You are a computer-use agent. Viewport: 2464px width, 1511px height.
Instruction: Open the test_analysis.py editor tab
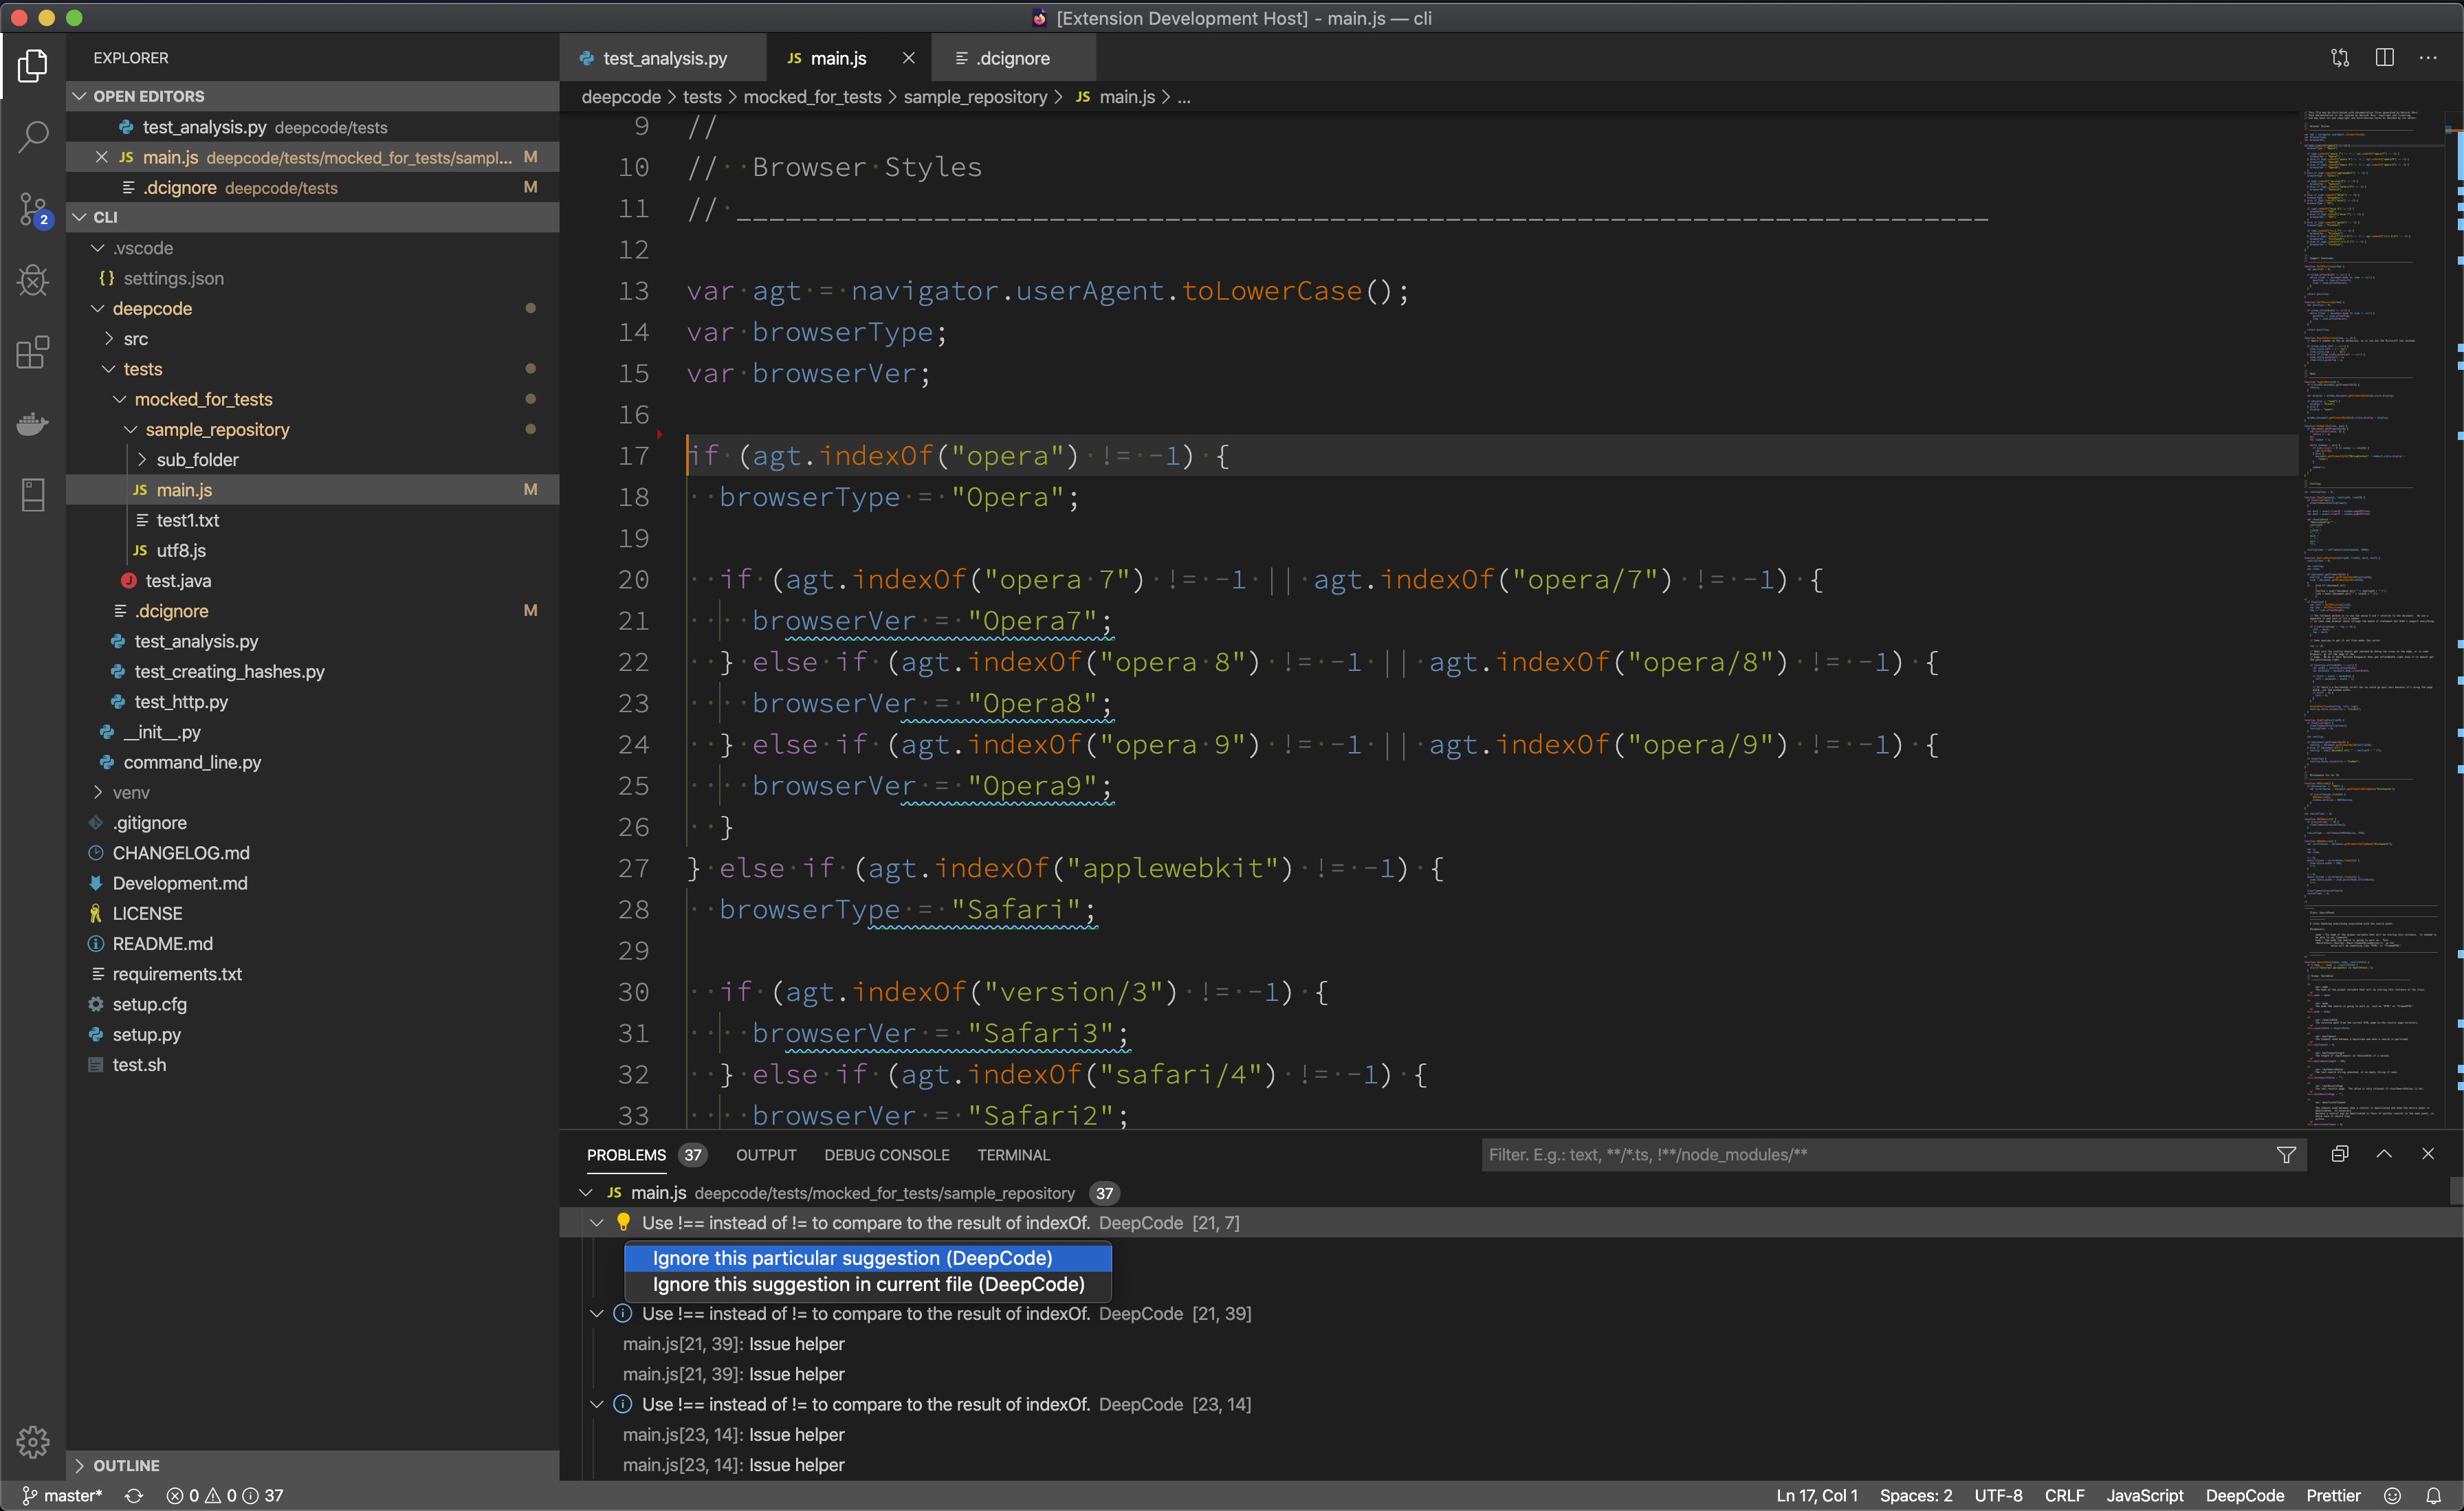point(664,59)
